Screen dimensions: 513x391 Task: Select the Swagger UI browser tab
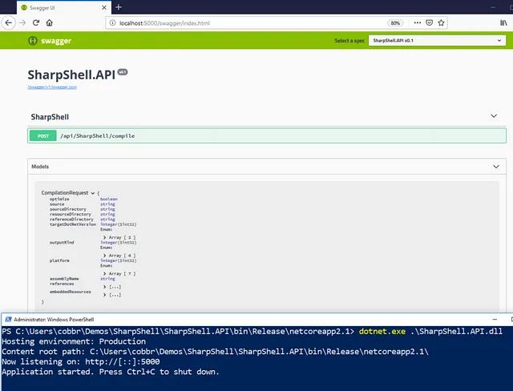coord(64,7)
